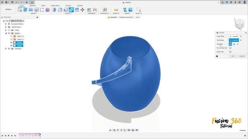Image resolution: width=248 pixels, height=139 pixels.
Task: Switch to the SOLID tab
Action: 22,6
